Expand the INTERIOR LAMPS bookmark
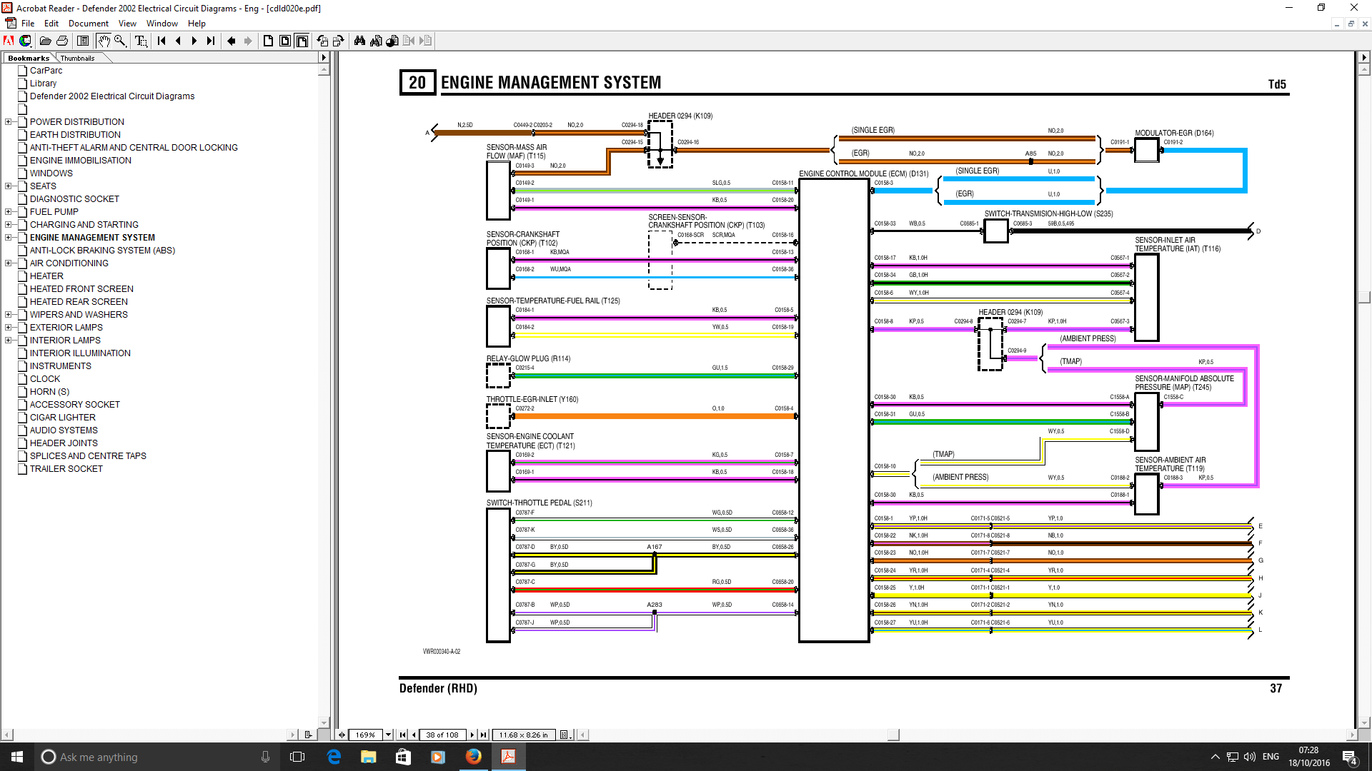Image resolution: width=1372 pixels, height=771 pixels. click(8, 341)
